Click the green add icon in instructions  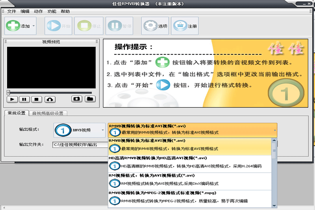[x=162, y=62]
